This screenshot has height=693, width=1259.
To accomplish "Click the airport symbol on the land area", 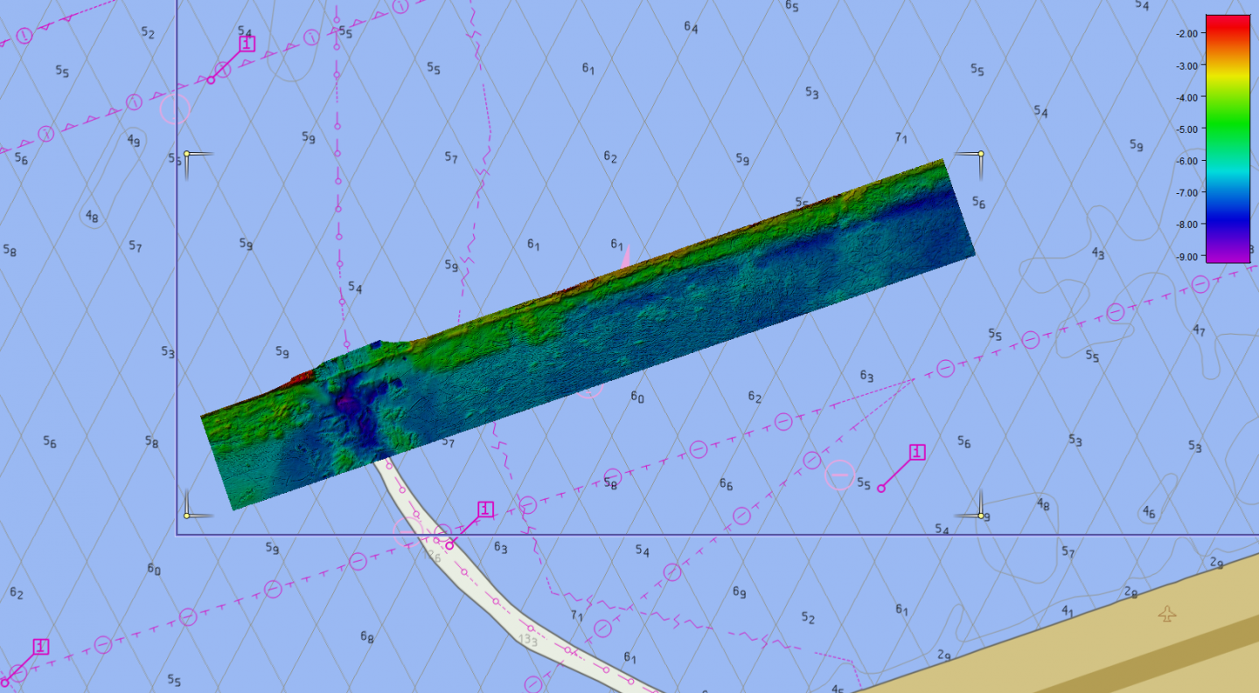I will 1167,614.
